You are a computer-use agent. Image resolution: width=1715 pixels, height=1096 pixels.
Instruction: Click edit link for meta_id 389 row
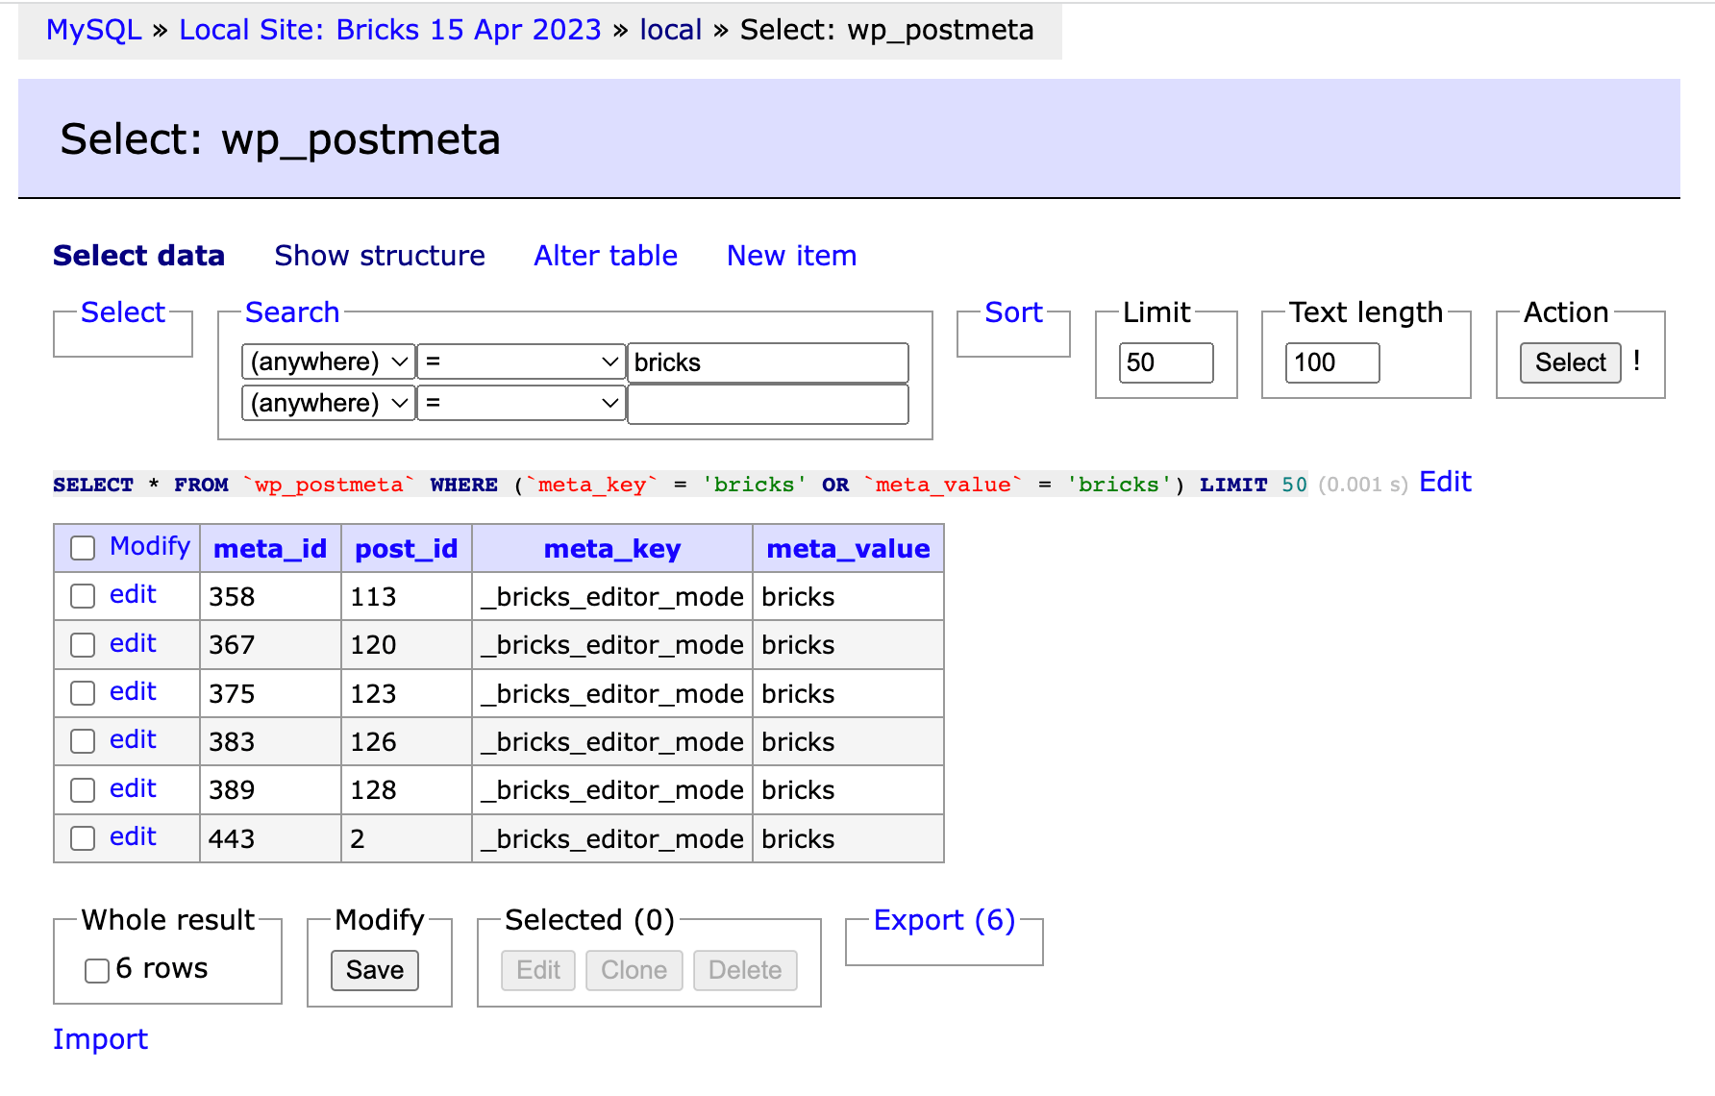coord(133,788)
